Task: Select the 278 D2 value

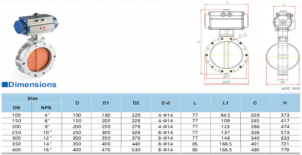Action: (136, 127)
